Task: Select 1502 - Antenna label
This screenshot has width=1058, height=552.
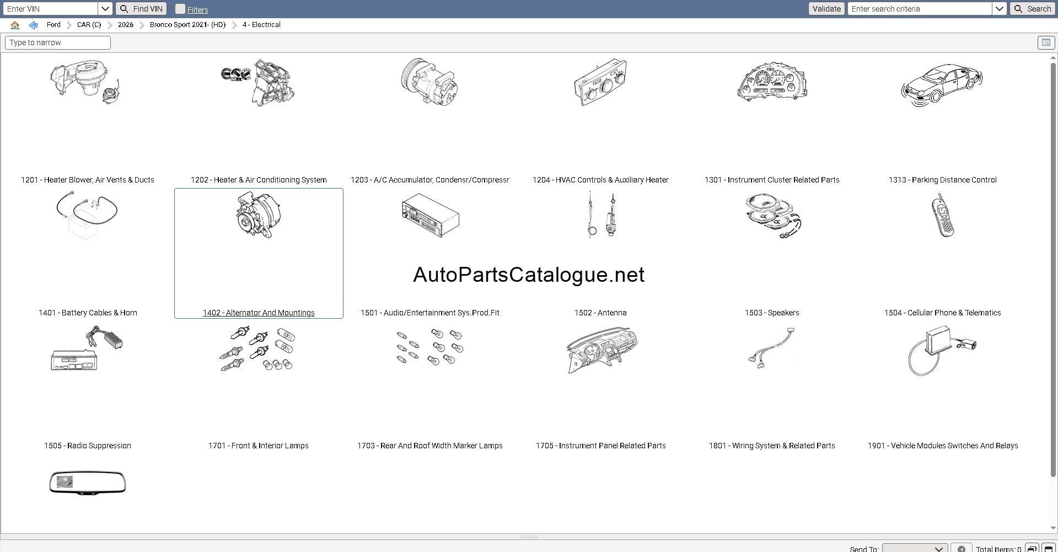Action: tap(600, 313)
